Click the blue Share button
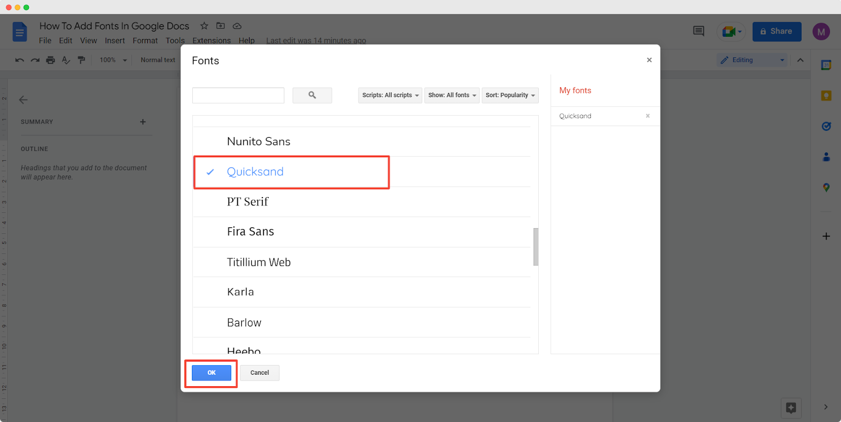This screenshot has height=422, width=841. click(x=777, y=32)
